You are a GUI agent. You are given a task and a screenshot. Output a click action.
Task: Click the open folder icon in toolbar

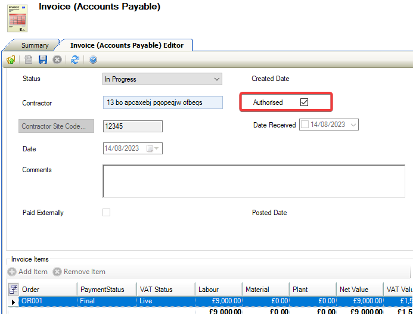tap(11, 60)
